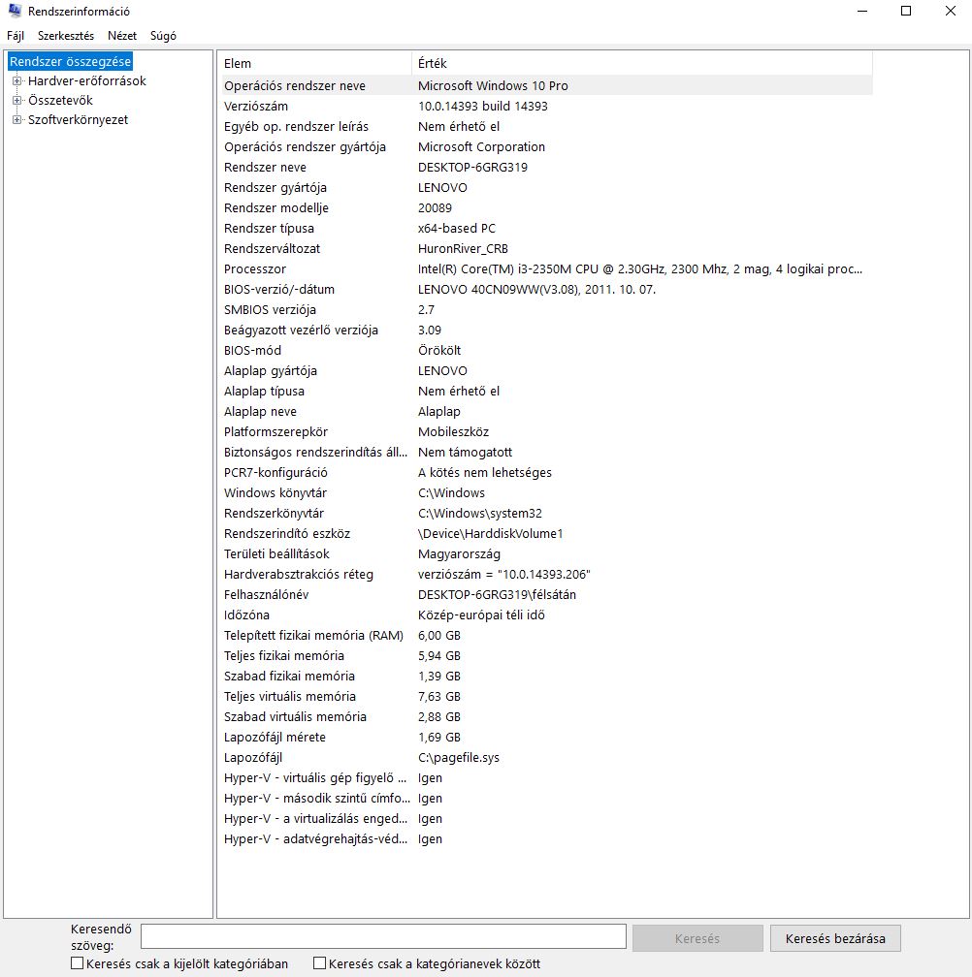972x977 pixels.
Task: Select Lapozófájl mérete row
Action: [x=547, y=737]
